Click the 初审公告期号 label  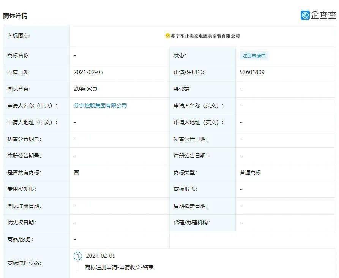click(x=24, y=139)
